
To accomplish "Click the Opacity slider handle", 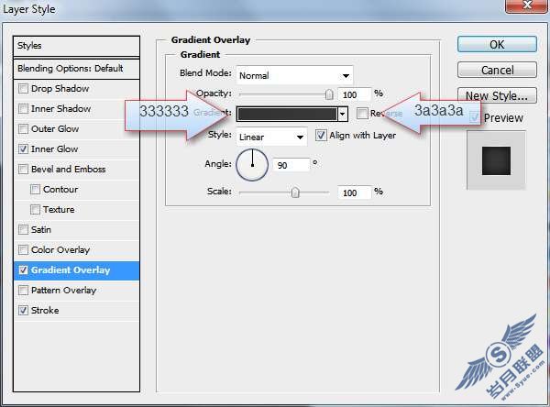I will coord(329,94).
